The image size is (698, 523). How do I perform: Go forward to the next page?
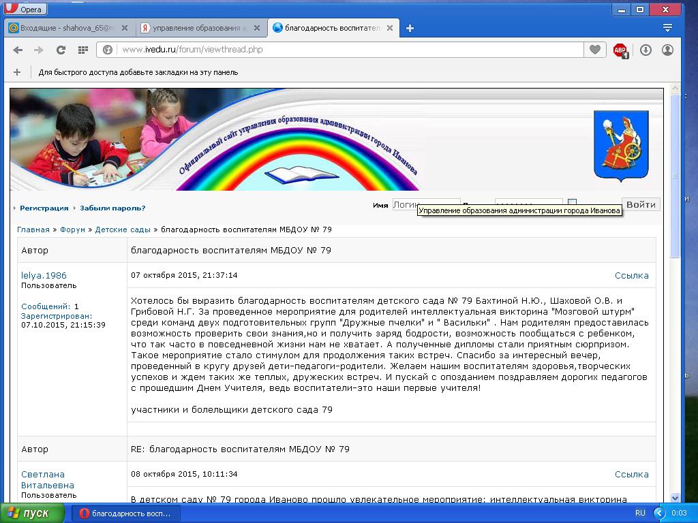point(39,50)
